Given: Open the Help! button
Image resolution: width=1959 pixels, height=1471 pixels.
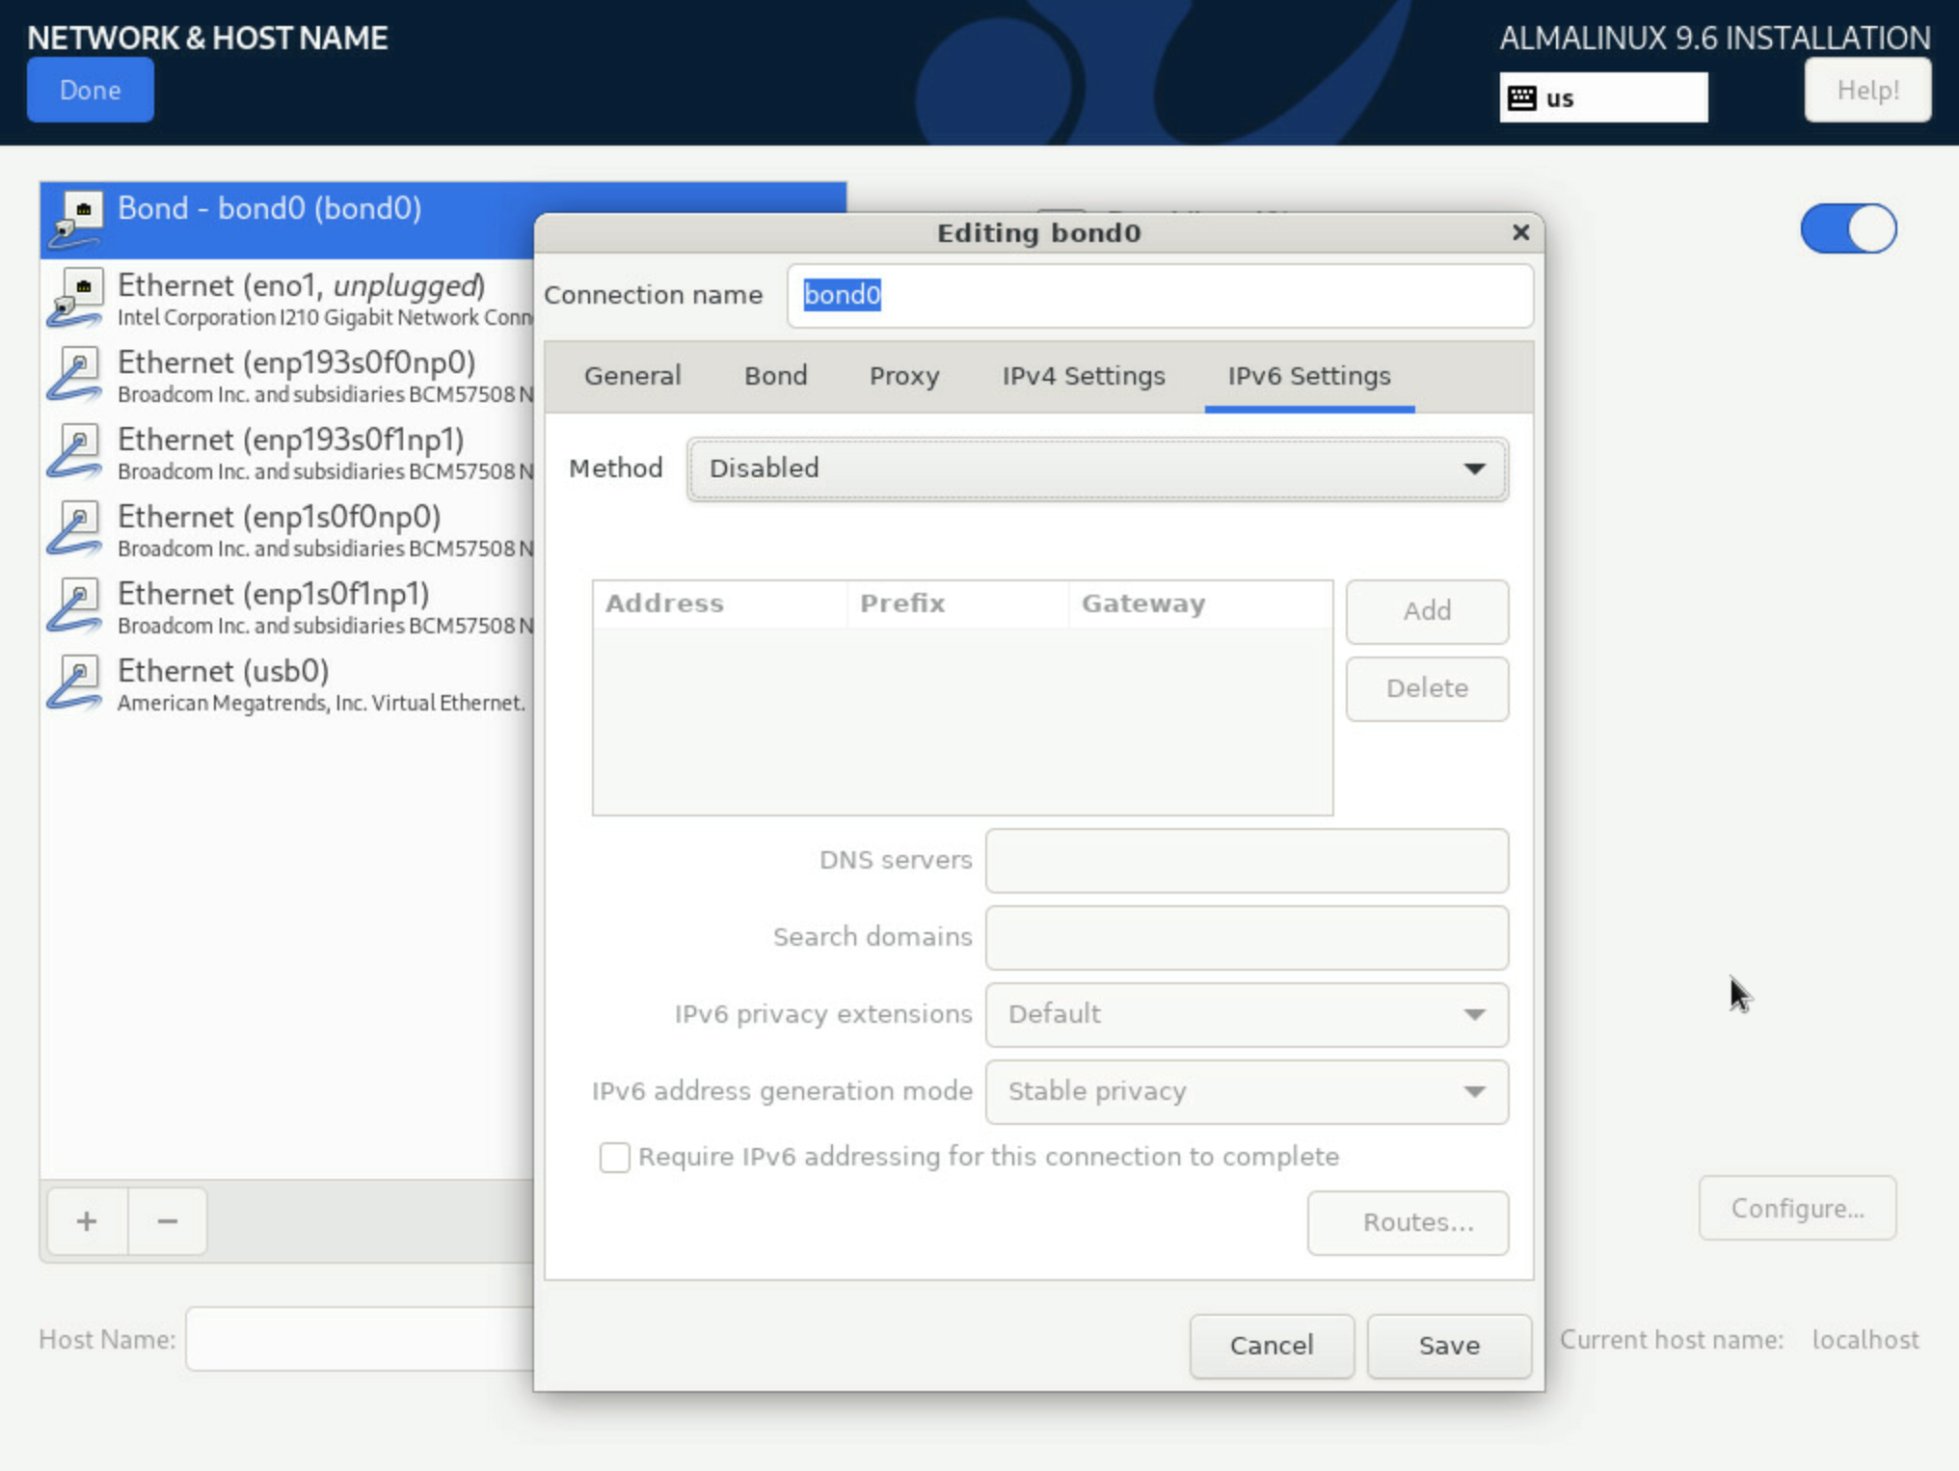Looking at the screenshot, I should (x=1867, y=90).
